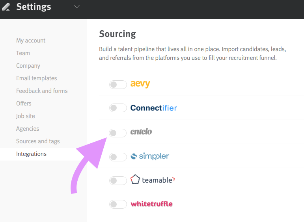Screen dimensions: 304x222
Task: Click the Settings header title
Action: pyautogui.click(x=34, y=7)
